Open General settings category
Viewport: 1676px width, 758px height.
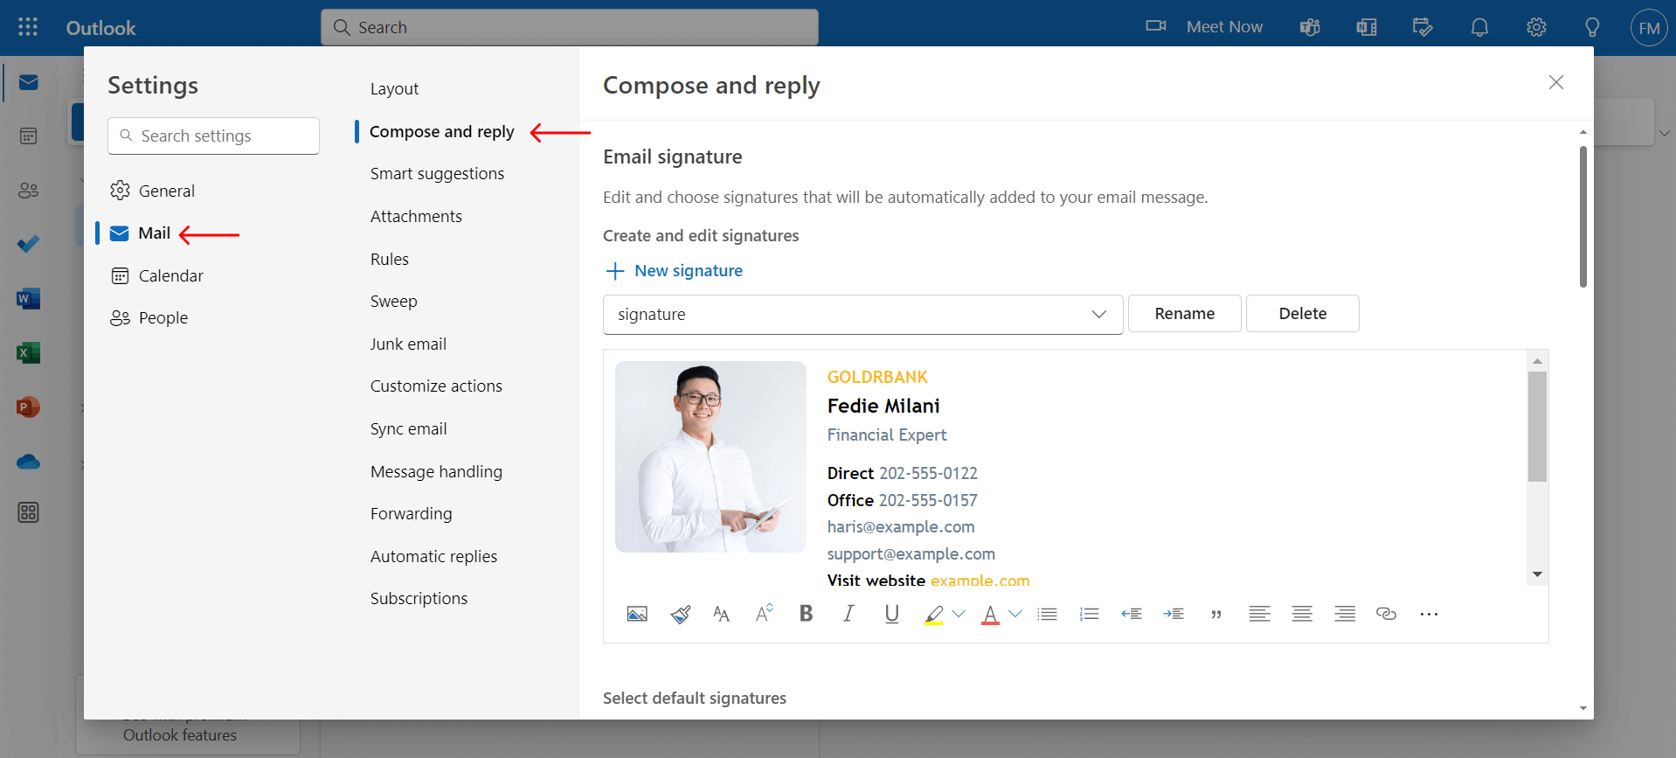(x=152, y=191)
